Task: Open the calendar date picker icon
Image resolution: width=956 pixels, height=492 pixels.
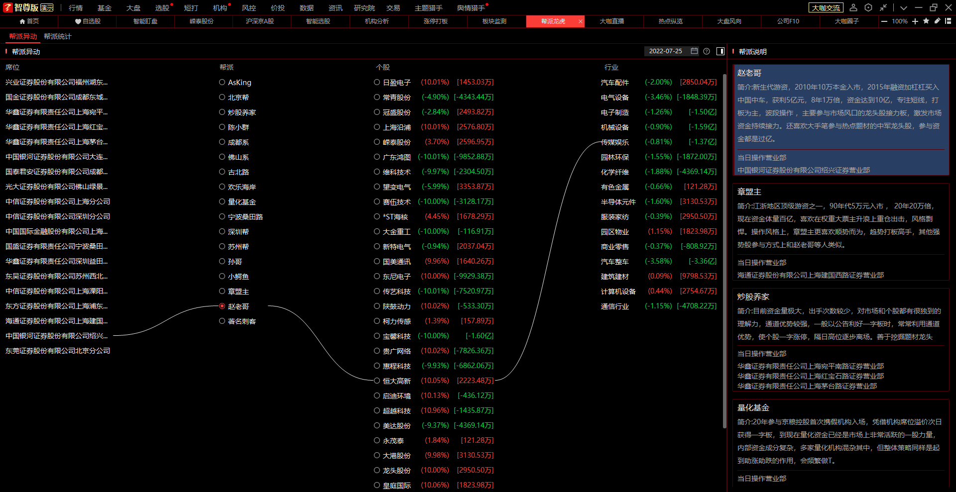Action: 694,51
